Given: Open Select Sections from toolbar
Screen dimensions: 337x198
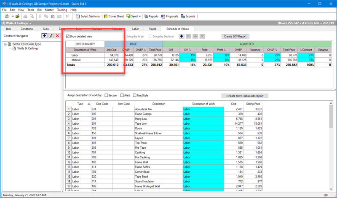Looking at the screenshot, I should tap(88, 16).
